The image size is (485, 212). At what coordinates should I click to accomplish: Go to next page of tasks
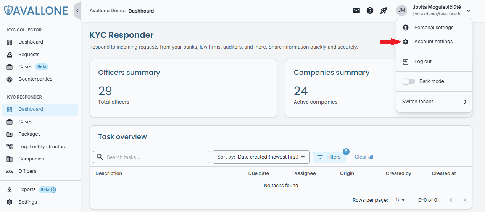coord(464,200)
